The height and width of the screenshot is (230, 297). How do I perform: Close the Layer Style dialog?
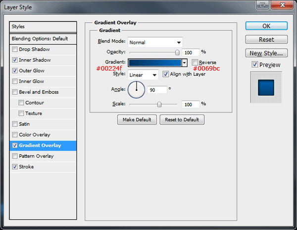(282, 5)
